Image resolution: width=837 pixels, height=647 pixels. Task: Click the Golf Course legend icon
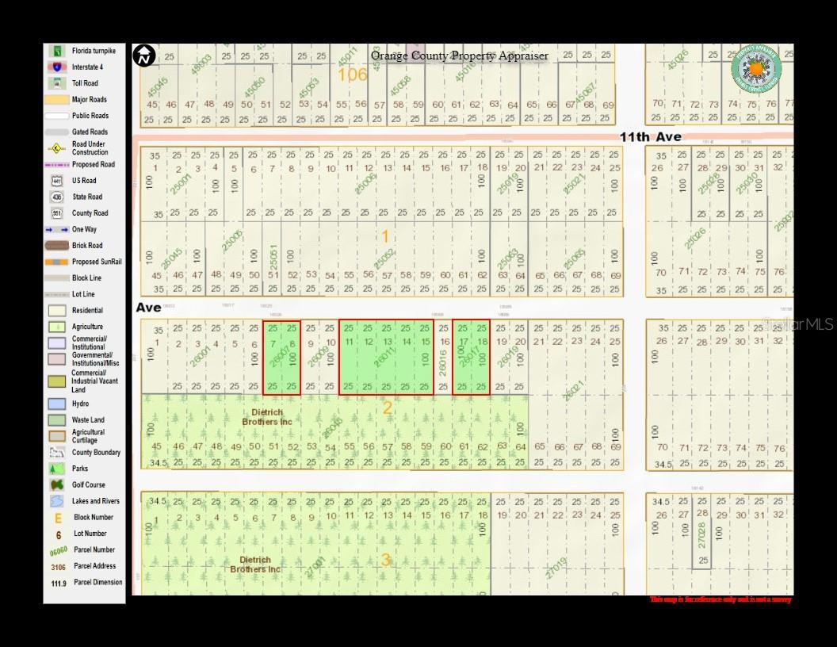[57, 484]
